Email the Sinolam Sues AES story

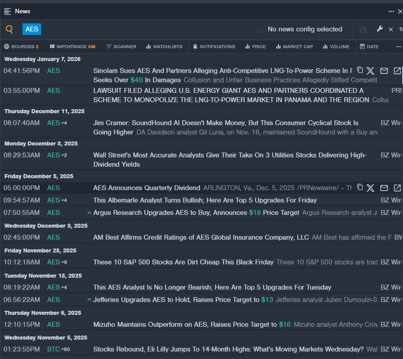[x=384, y=71]
